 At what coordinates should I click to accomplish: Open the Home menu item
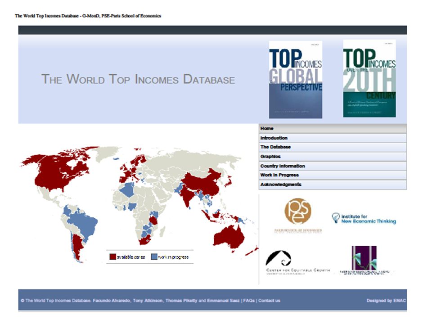(x=333, y=128)
